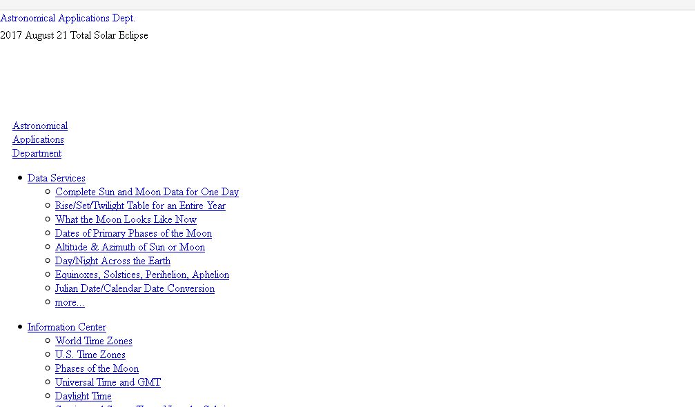The width and height of the screenshot is (695, 407).
Task: Open What the Moon Looks Like Now
Action: point(126,219)
